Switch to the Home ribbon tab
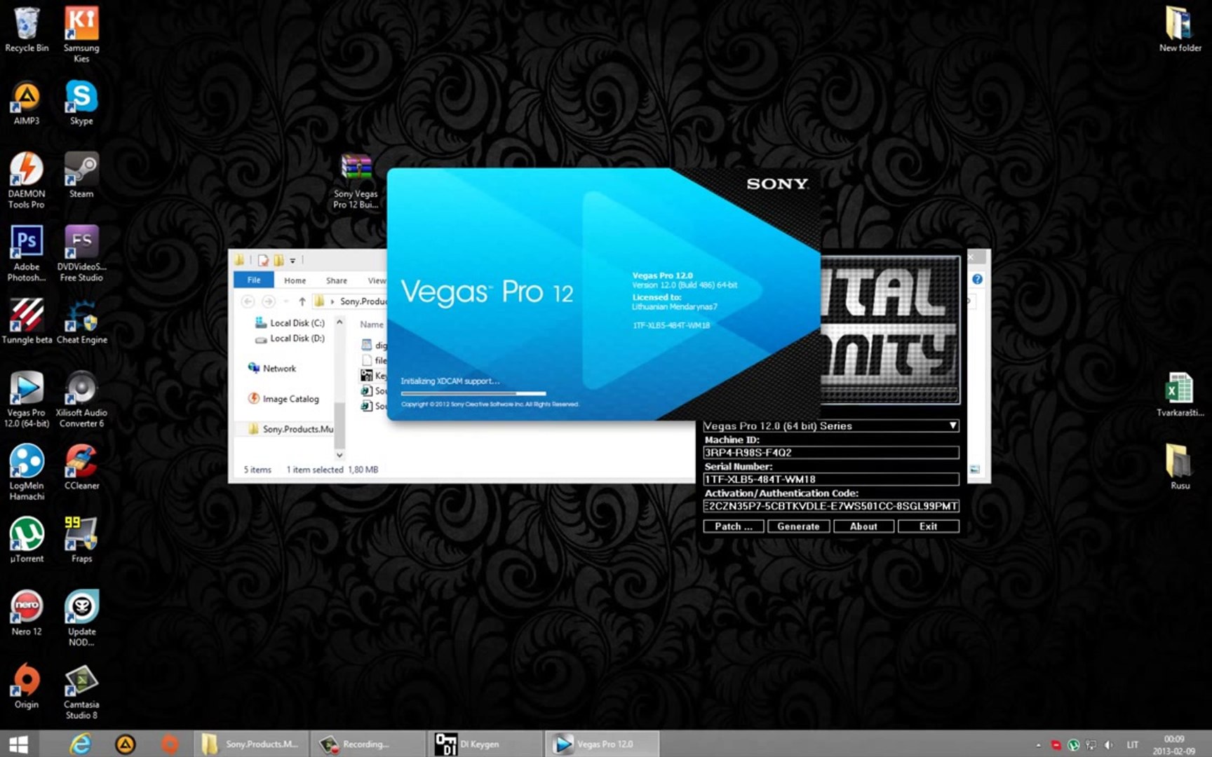 coord(295,280)
